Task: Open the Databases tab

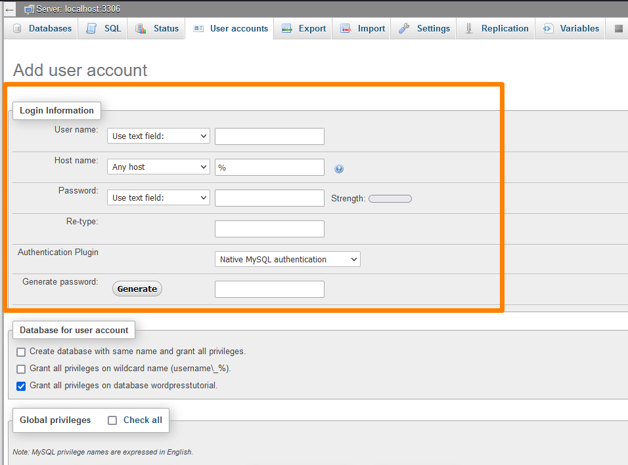Action: point(41,28)
